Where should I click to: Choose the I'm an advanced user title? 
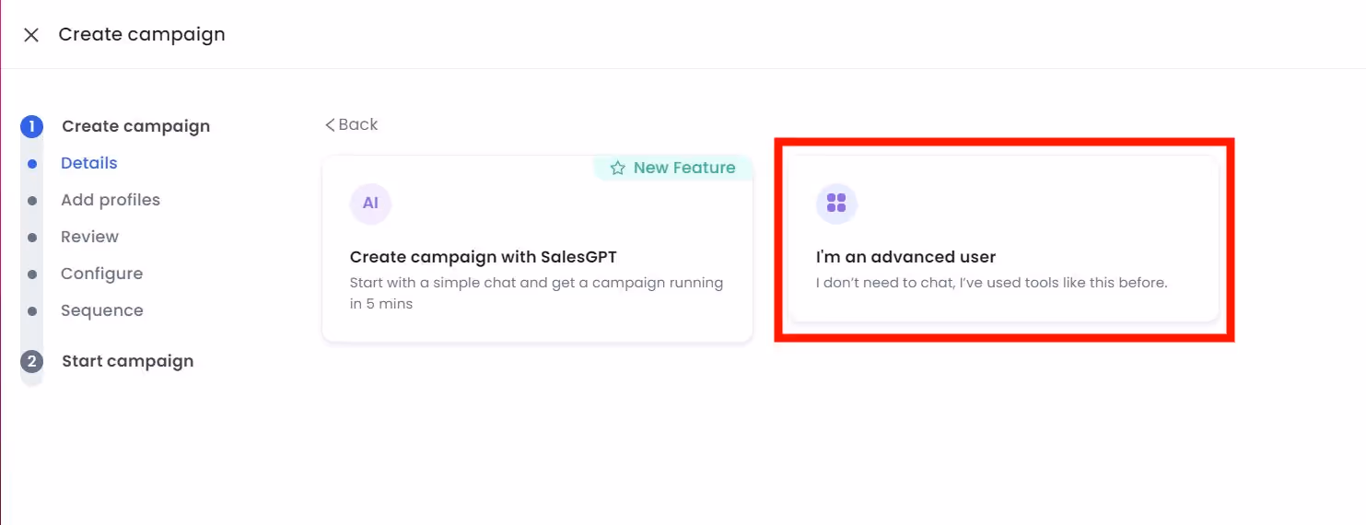[x=905, y=257]
